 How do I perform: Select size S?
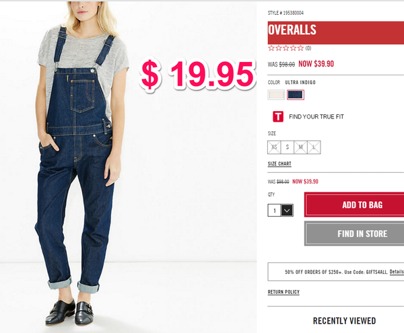pos(288,147)
